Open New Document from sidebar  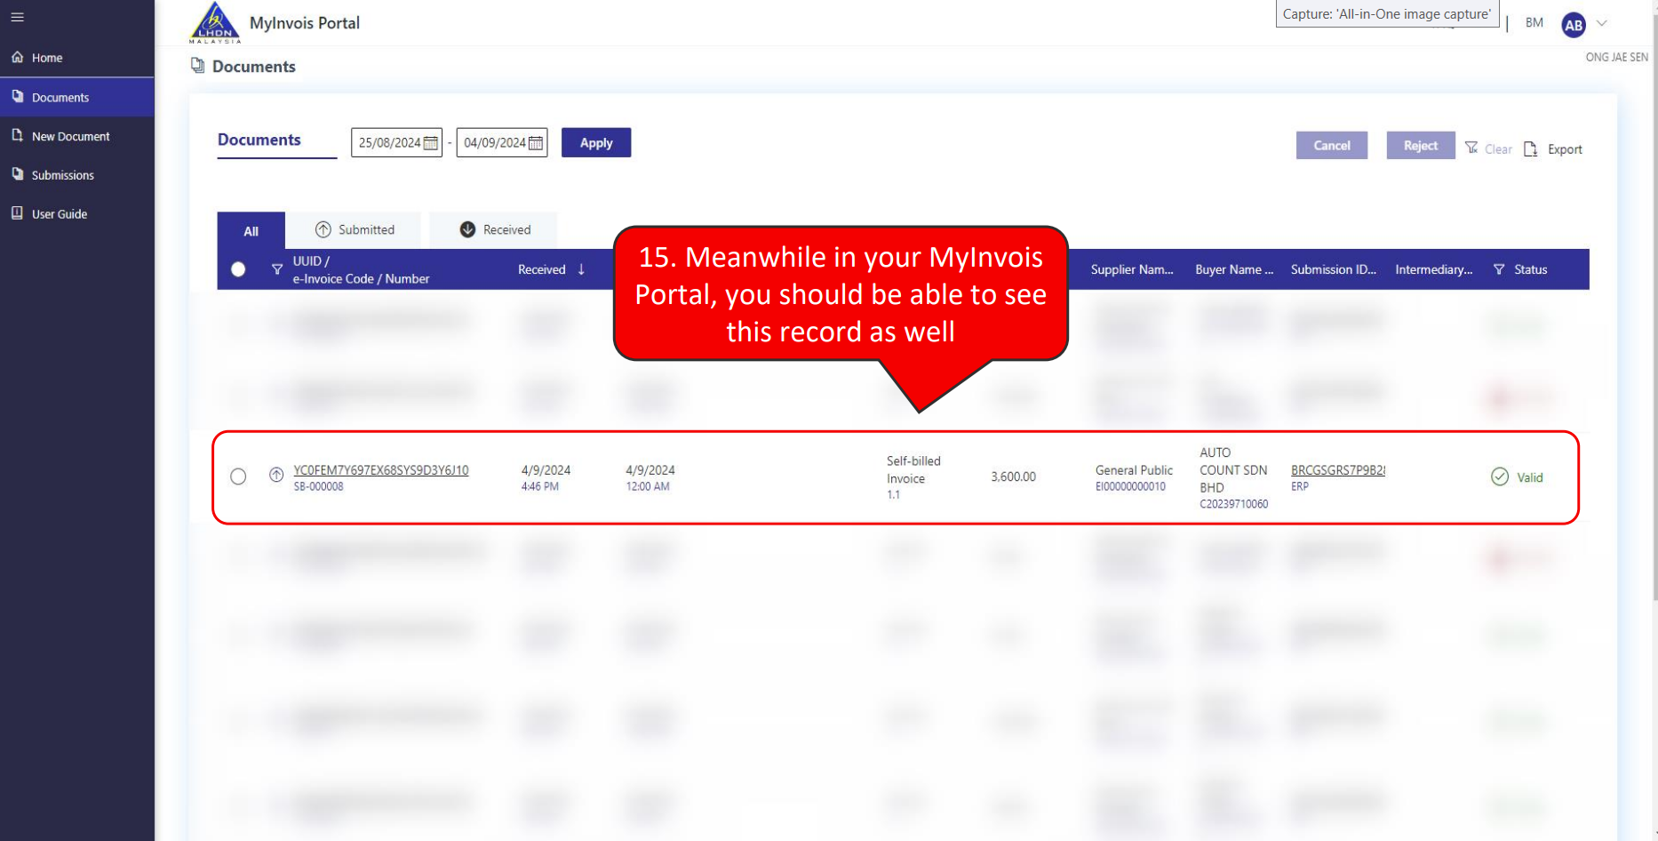click(x=70, y=136)
